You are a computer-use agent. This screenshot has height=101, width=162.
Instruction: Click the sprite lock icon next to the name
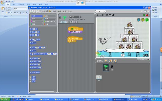tap(81, 17)
